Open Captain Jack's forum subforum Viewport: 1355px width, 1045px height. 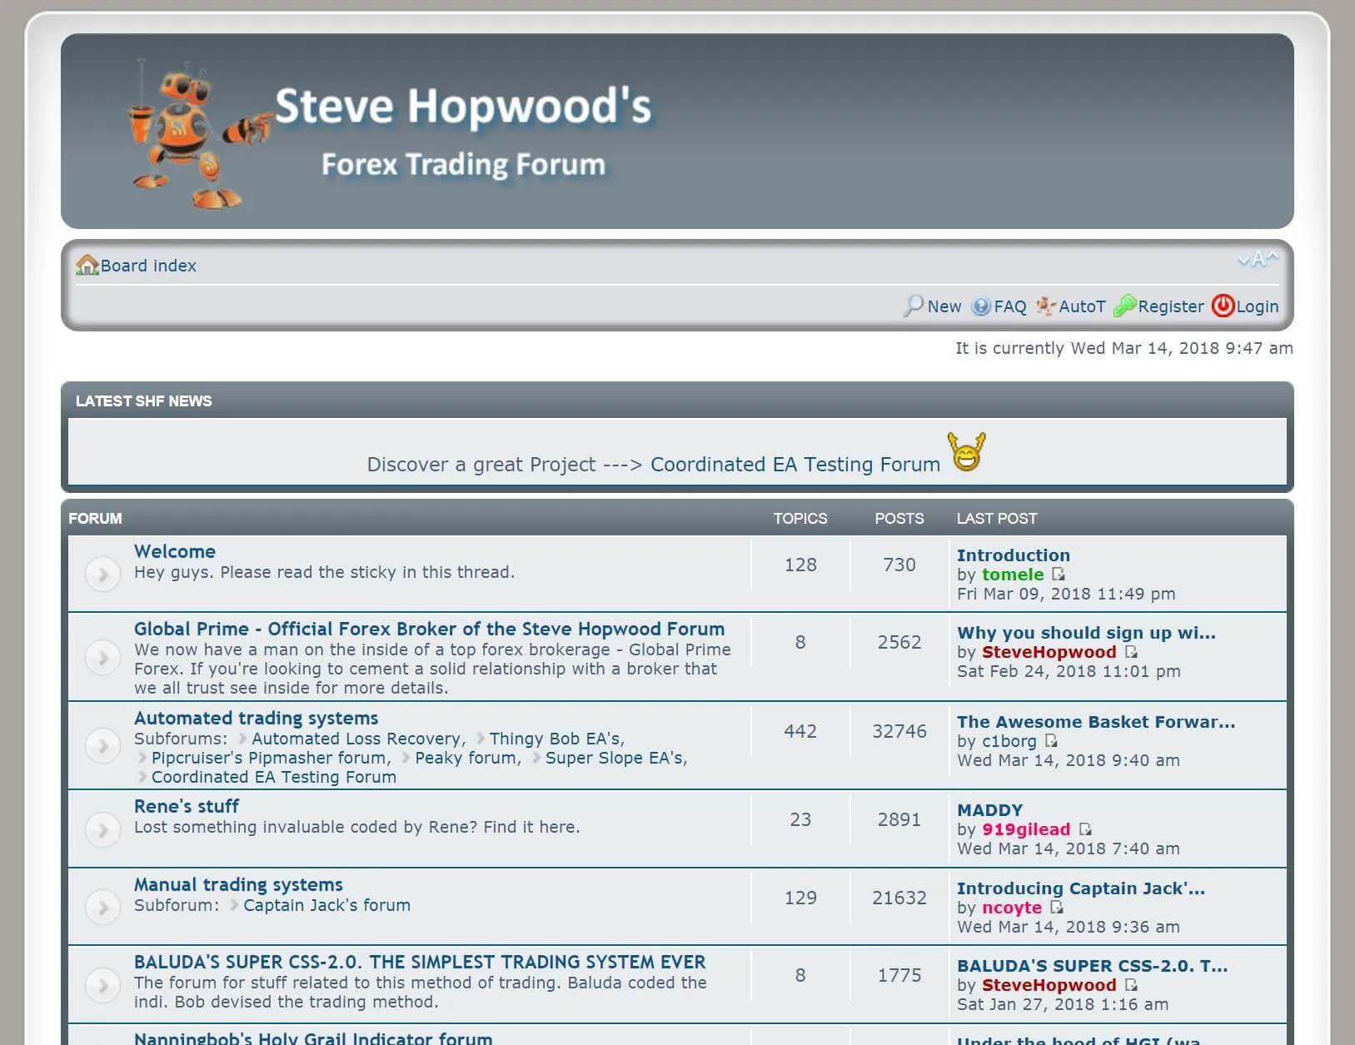327,905
